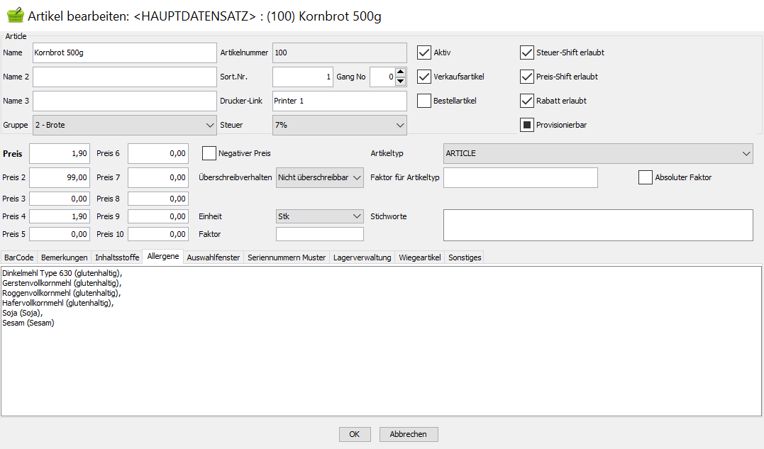Click into the Stichworte text field

click(x=597, y=225)
